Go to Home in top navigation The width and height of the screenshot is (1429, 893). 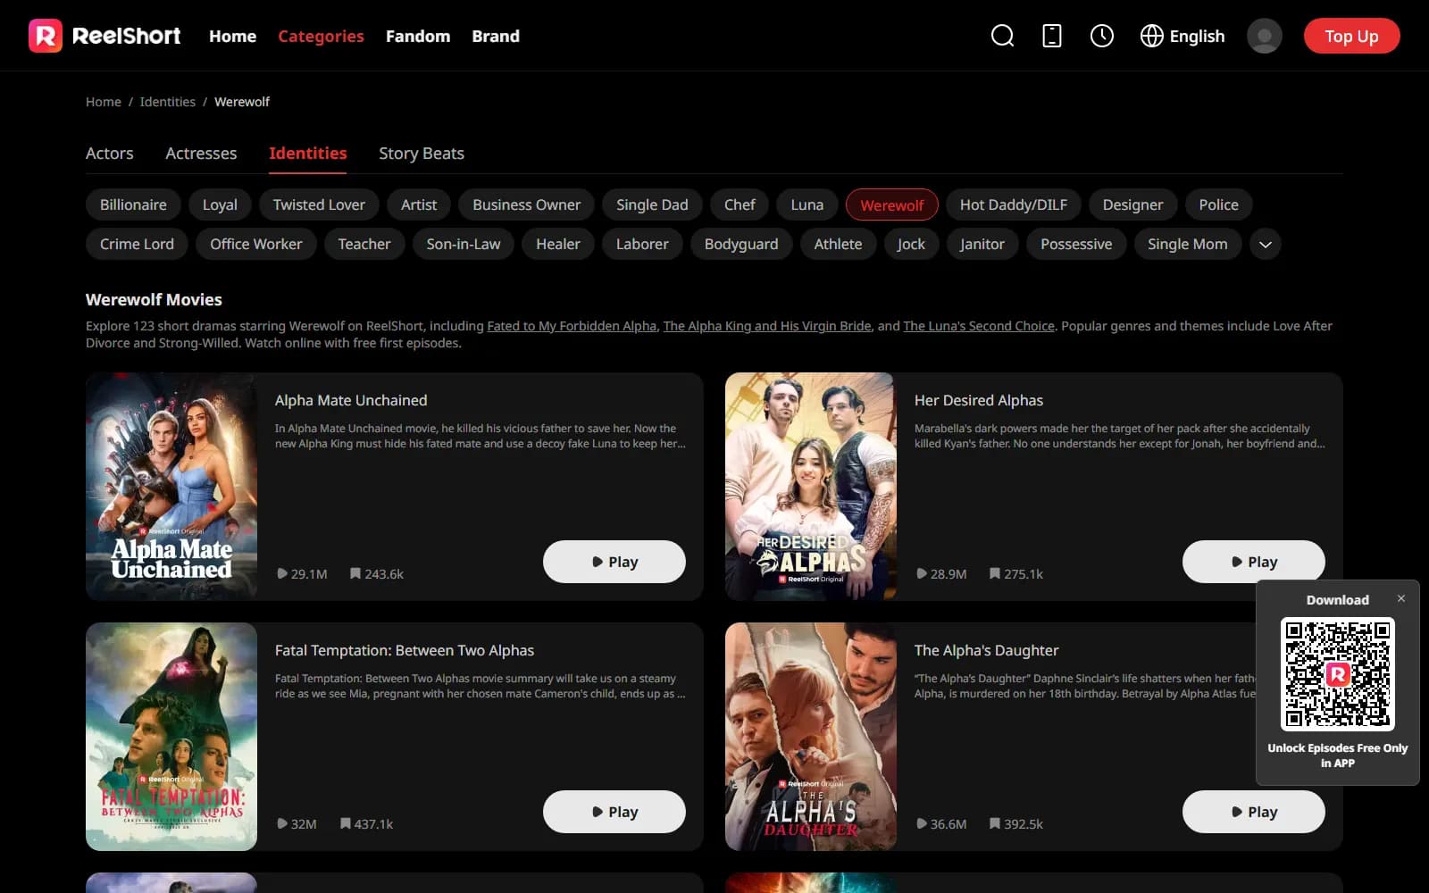[232, 36]
